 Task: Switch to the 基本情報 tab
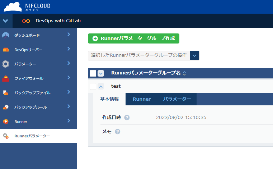[109, 99]
